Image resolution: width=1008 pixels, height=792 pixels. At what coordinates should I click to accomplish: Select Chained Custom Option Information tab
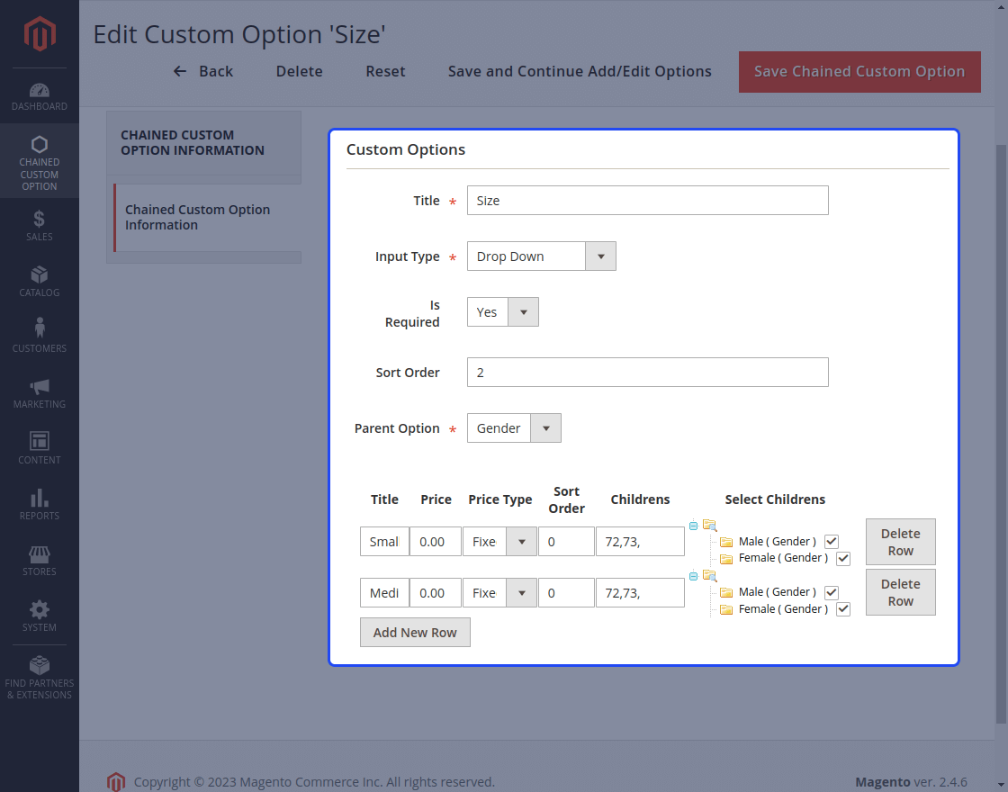coord(207,217)
